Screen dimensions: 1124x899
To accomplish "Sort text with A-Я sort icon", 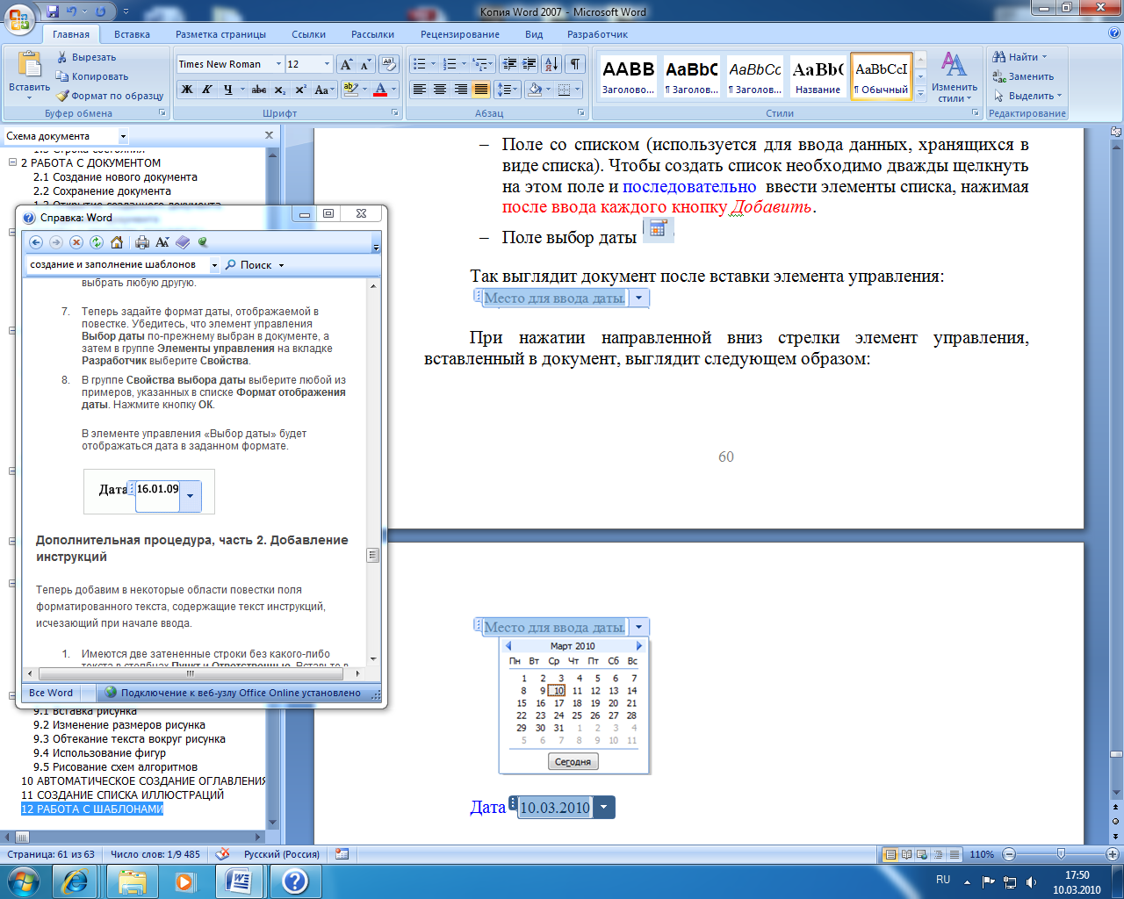I will click(551, 64).
